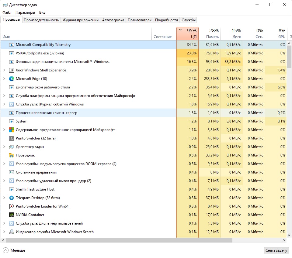
Task: Open the Файл menu
Action: (7, 12)
